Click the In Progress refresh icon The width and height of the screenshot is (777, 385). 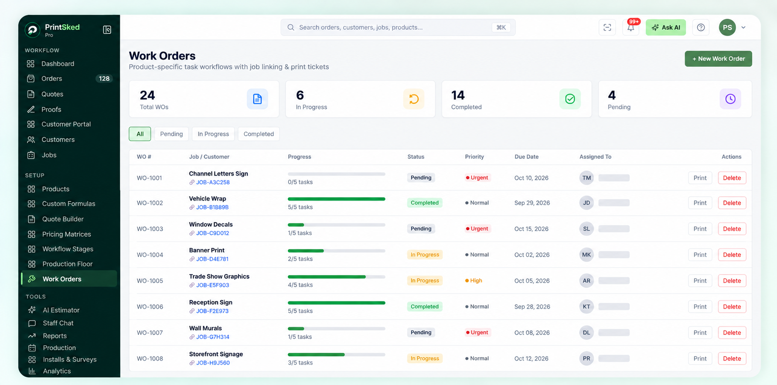click(x=414, y=99)
